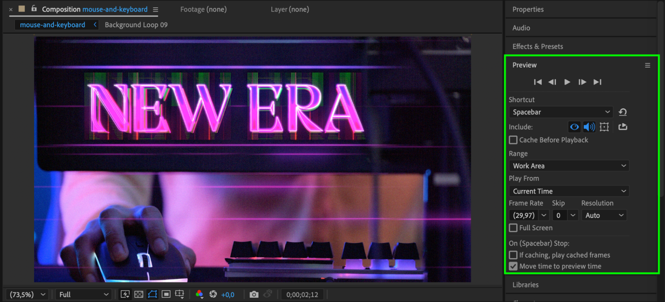Jump to first frame in Preview panel

click(x=538, y=82)
